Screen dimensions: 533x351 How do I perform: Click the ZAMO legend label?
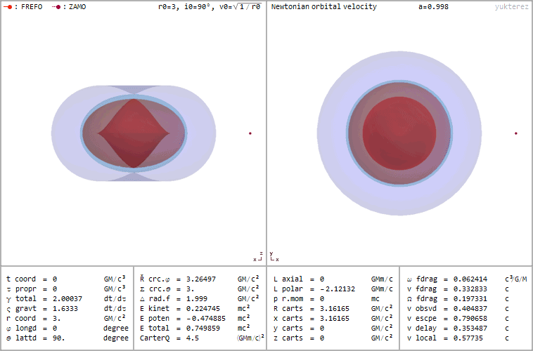[77, 7]
